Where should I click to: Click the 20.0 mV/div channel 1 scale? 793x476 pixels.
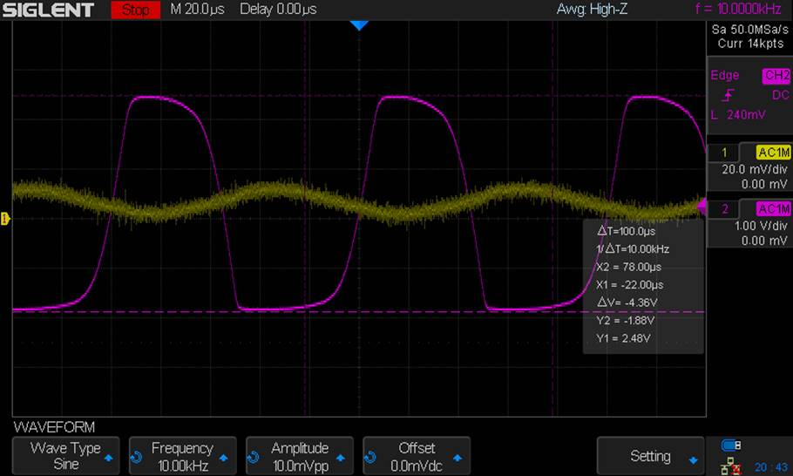[x=755, y=169]
